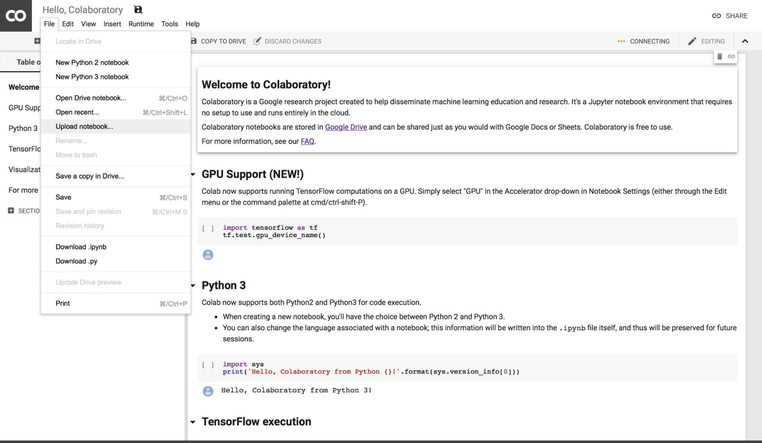Open the Runtime menu
The image size is (762, 443).
pos(141,24)
